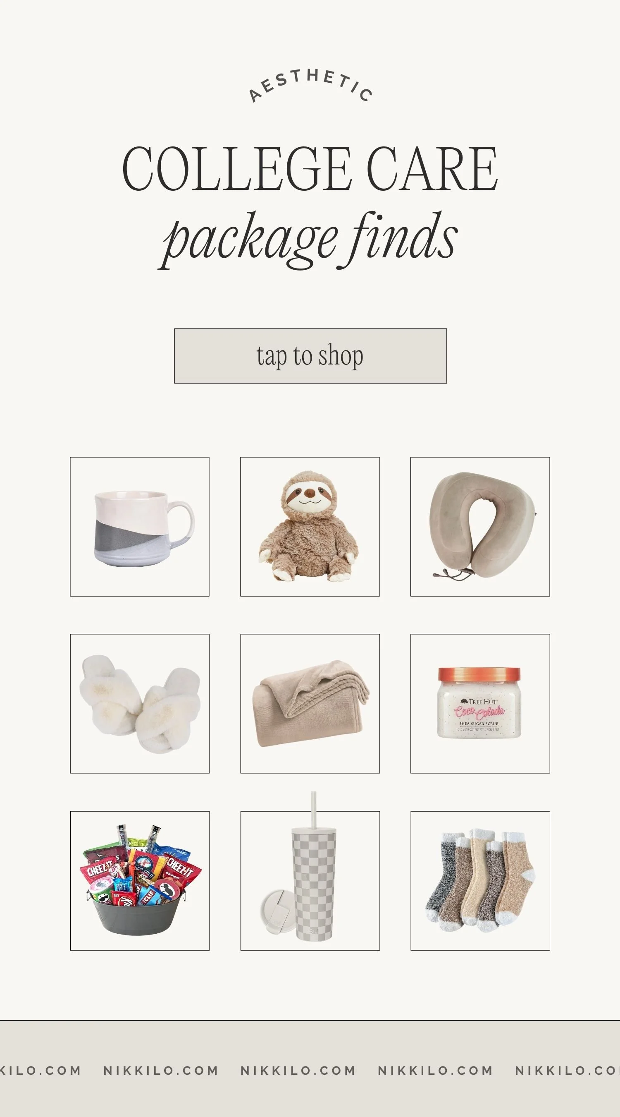620x1117 pixels.
Task: Click the 'tap to shop' button
Action: tap(310, 356)
